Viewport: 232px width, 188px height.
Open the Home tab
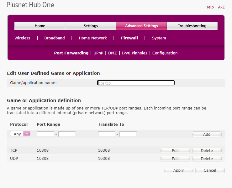pos(40,26)
